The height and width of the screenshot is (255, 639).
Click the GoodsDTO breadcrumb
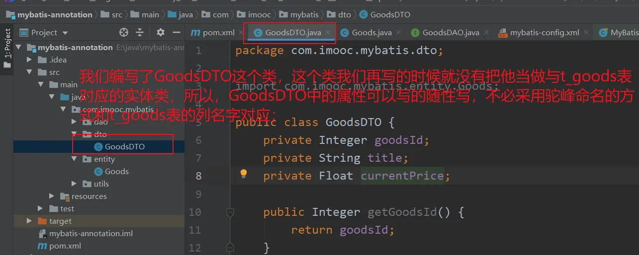[390, 14]
